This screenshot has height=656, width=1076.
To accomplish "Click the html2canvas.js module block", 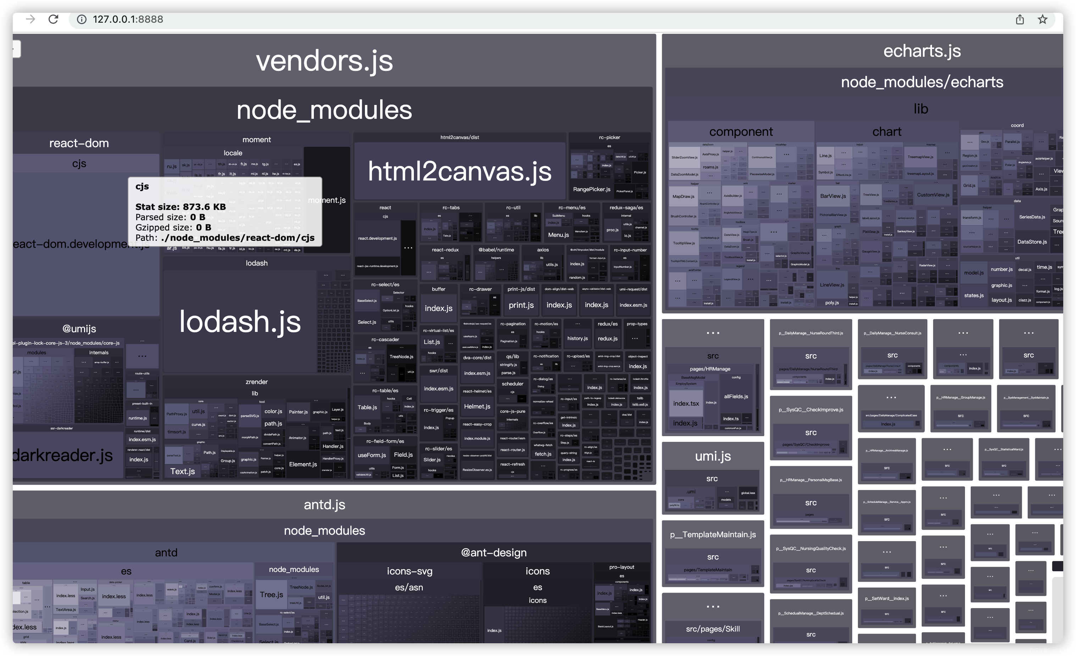I will 459,171.
